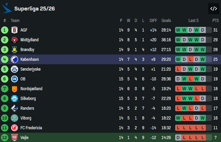The image size is (221, 142).
Task: Click the Last 5 column header
Action: click(x=194, y=20)
